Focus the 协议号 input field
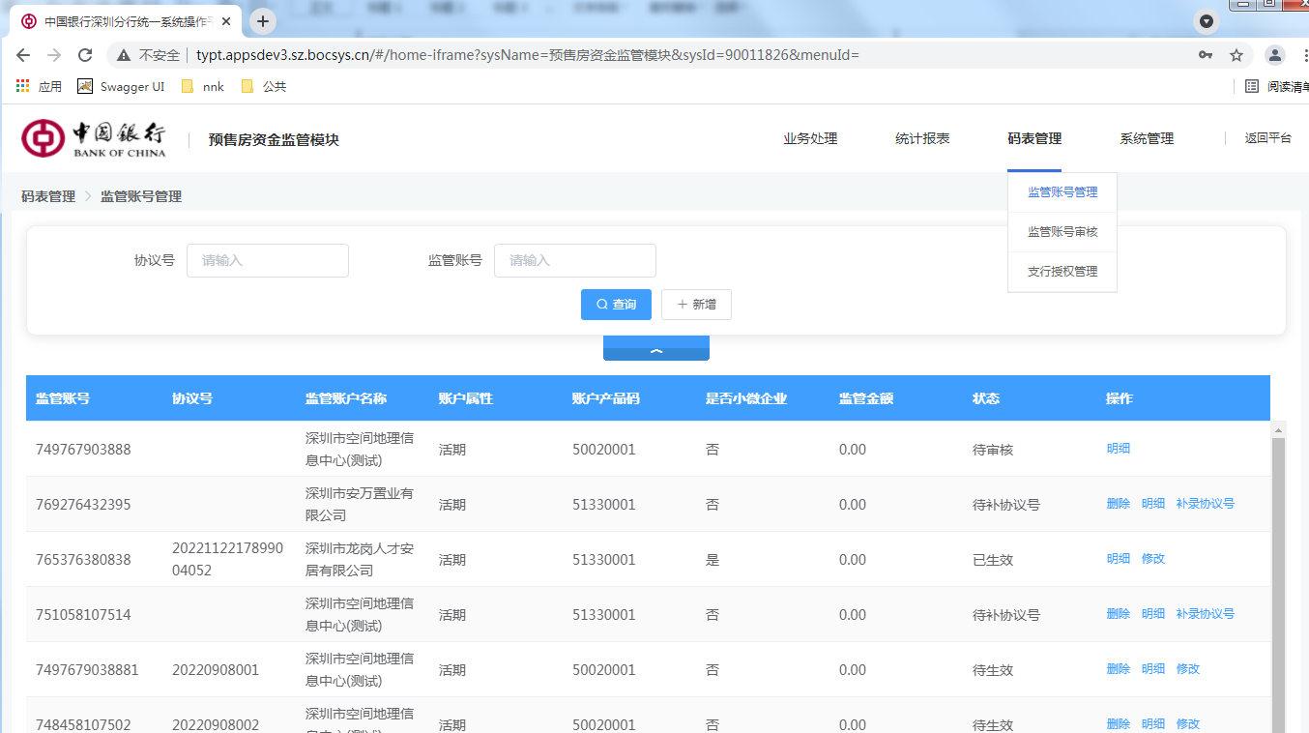This screenshot has width=1309, height=733. click(x=268, y=261)
